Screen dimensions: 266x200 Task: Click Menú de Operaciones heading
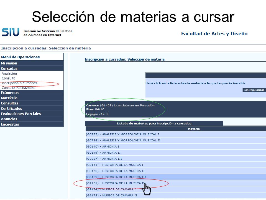coord(20,57)
